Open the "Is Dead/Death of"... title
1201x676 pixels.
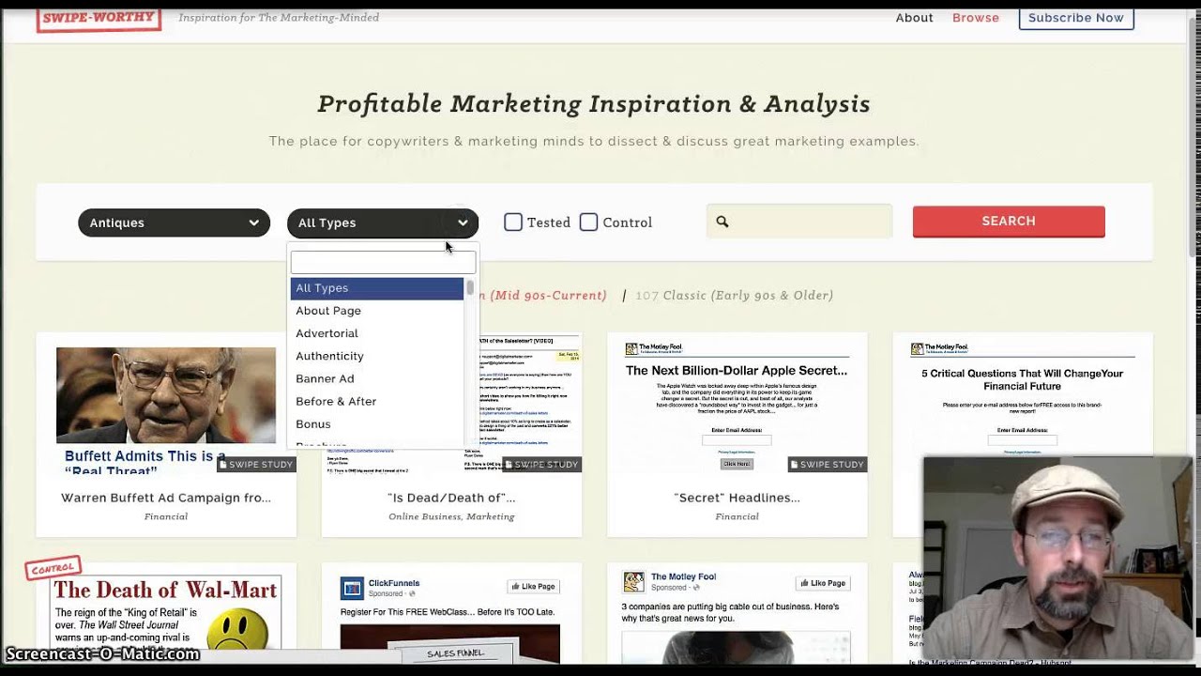pos(451,498)
